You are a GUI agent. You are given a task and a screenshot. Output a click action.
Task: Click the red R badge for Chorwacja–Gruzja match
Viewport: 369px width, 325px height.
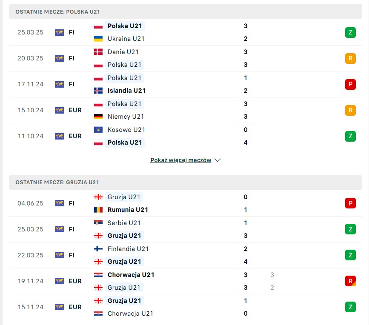350,281
